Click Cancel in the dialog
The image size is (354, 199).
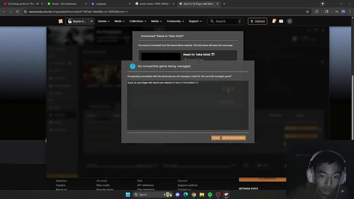point(216,138)
